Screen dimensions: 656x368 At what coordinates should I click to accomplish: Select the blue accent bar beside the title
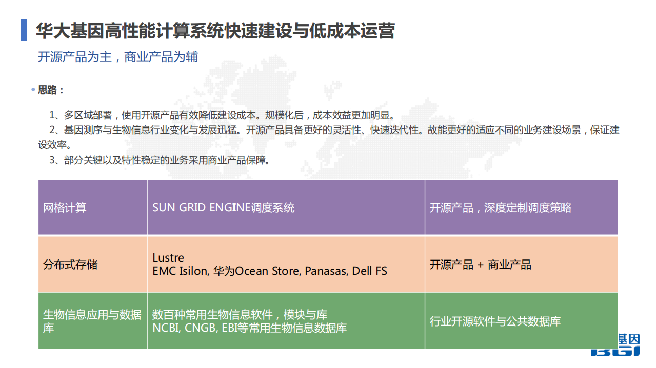23,30
